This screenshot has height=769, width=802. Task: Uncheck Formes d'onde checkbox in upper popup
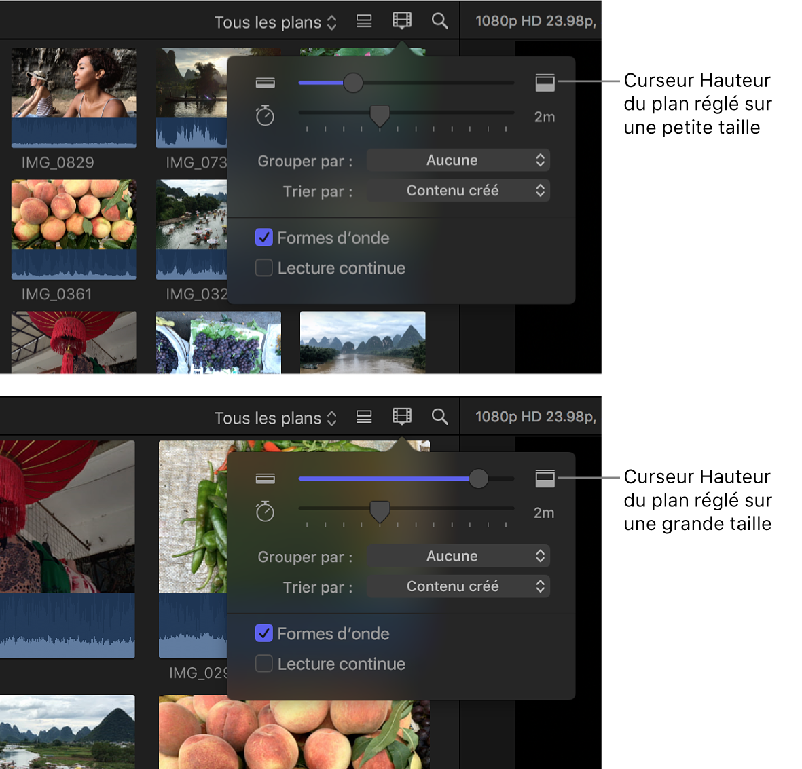coord(264,238)
